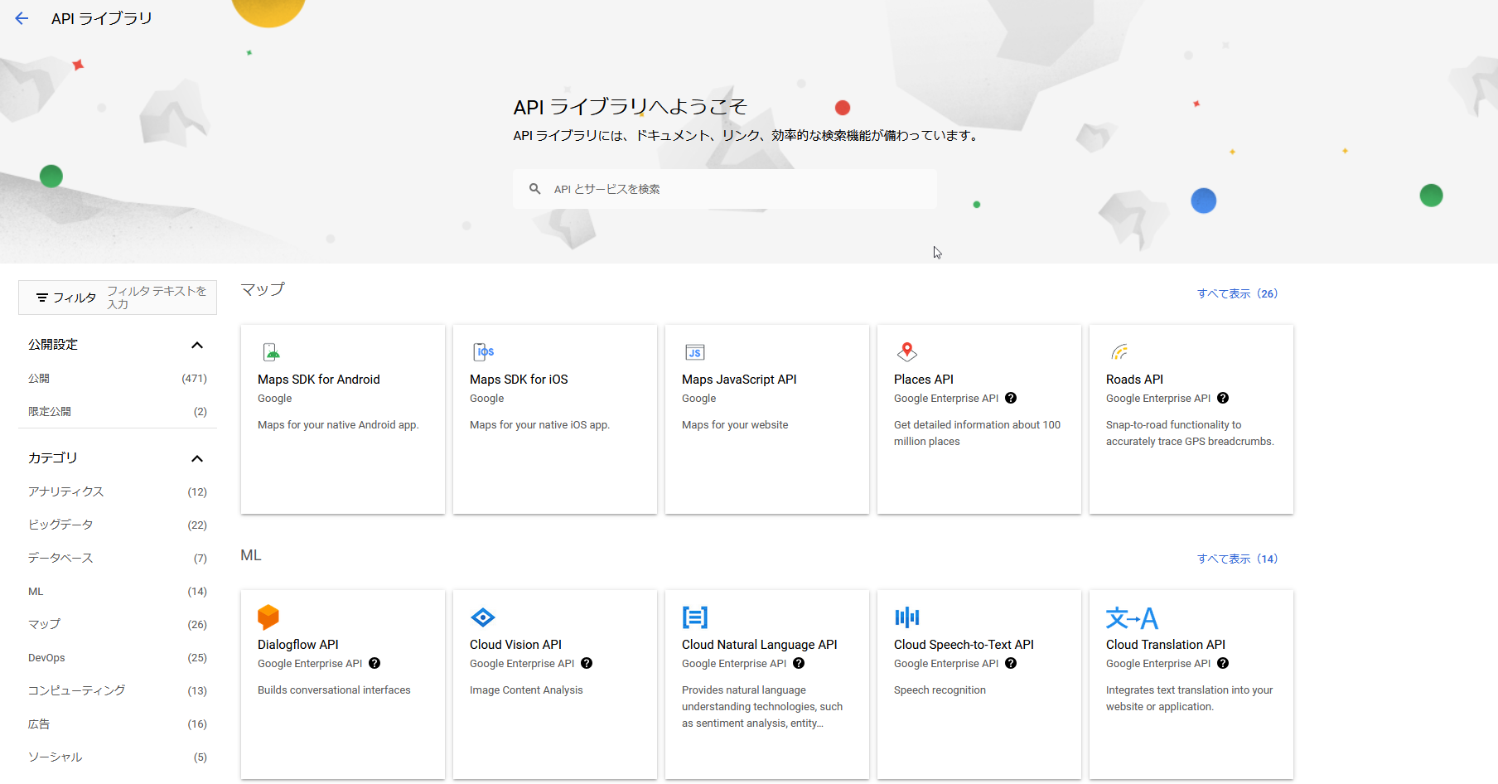Click the Cloud Speech-to-Text API icon
The height and width of the screenshot is (784, 1498).
coord(907,617)
